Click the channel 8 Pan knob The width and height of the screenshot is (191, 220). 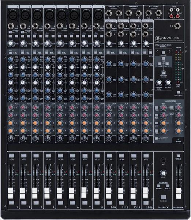(97, 139)
